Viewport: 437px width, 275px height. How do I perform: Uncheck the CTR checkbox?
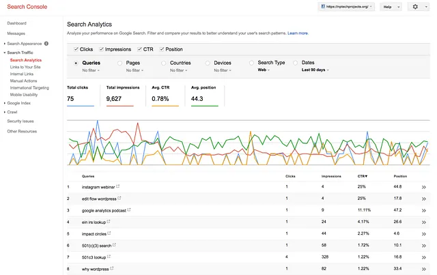click(x=139, y=49)
